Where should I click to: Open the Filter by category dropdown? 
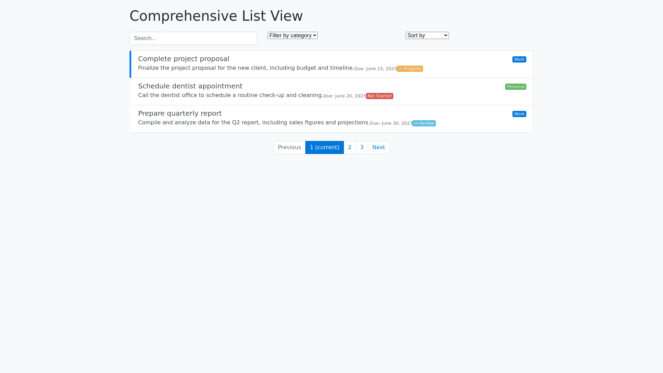292,36
